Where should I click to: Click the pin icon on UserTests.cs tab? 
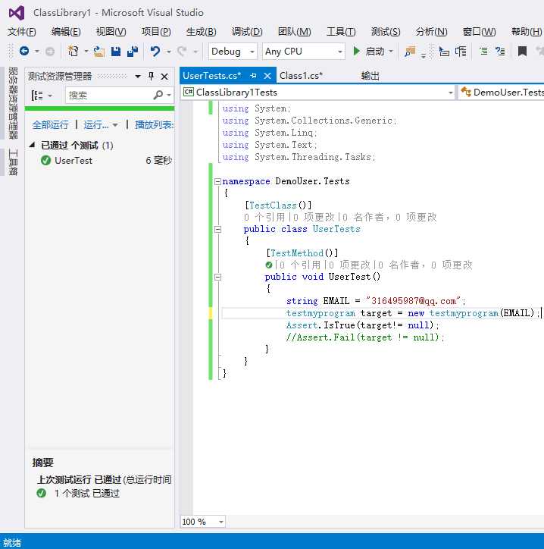tap(253, 76)
